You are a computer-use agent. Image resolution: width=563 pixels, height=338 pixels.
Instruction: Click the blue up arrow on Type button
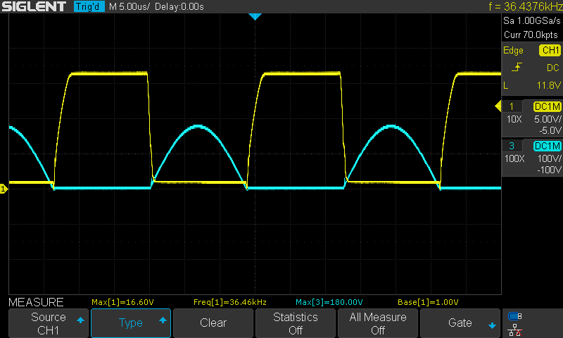click(163, 320)
